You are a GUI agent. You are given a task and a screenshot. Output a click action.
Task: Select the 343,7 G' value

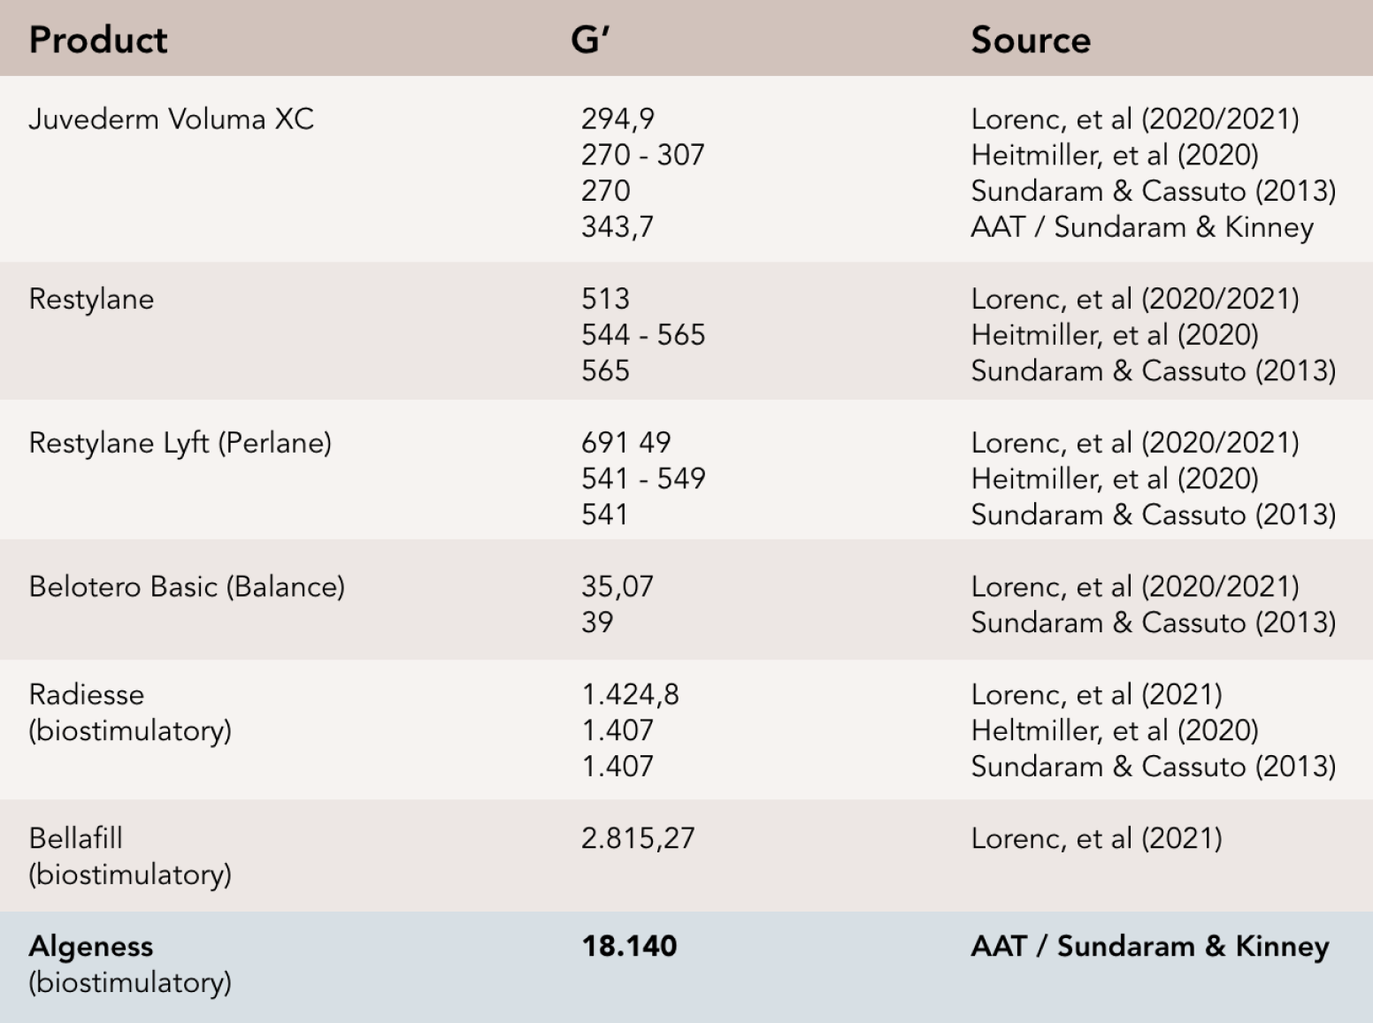point(617,227)
